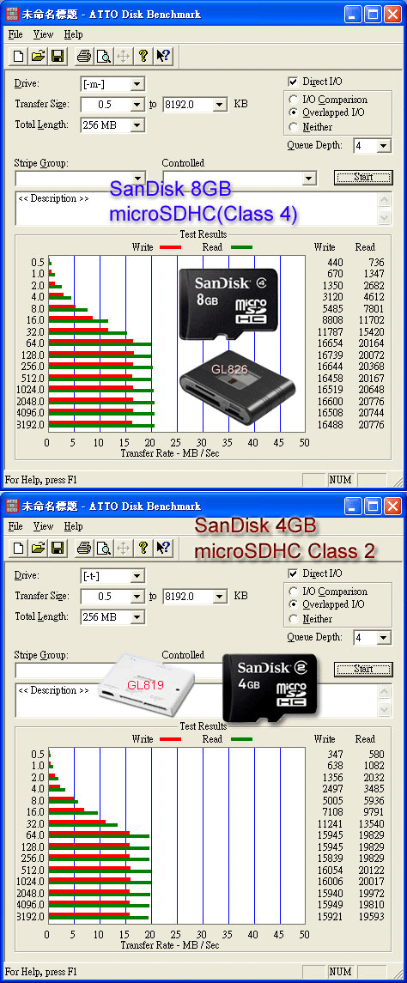Click Print Preview icon in [-m-] drive window

tap(103, 57)
